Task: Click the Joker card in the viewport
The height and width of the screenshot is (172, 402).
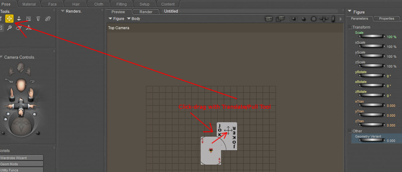Action: 227,136
